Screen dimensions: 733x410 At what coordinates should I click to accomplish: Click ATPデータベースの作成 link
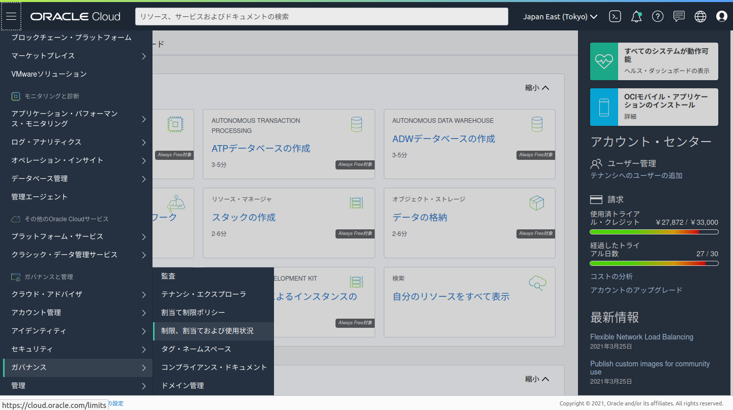click(x=261, y=149)
